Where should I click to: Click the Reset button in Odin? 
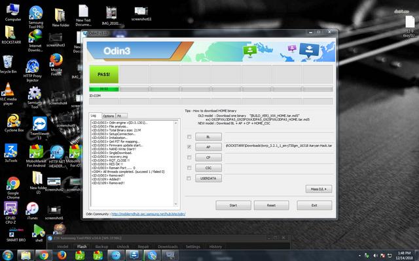coord(271,206)
